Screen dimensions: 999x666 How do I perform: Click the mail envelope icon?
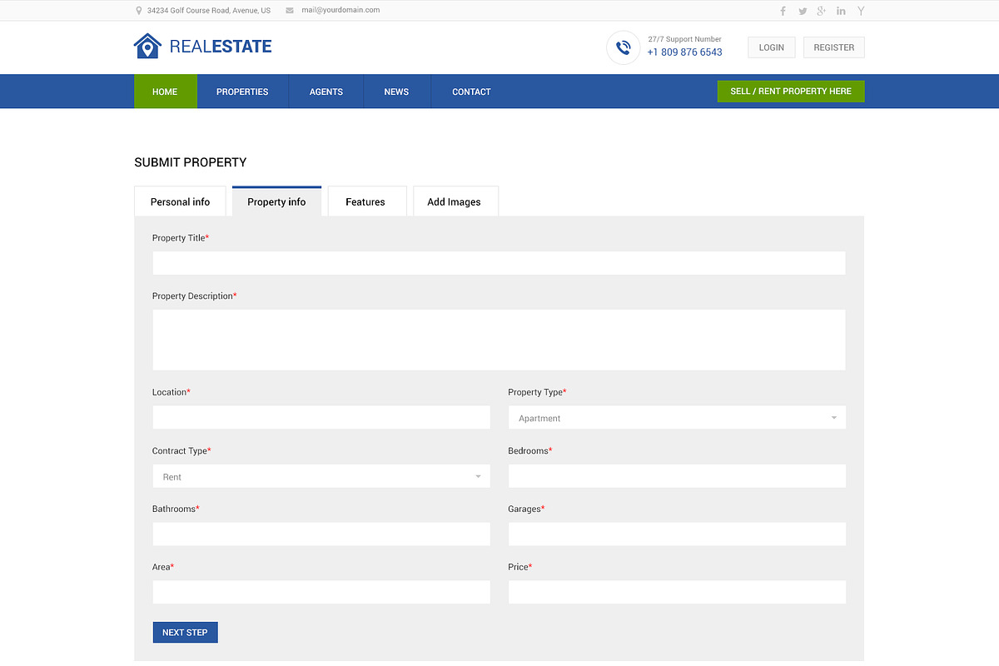point(290,11)
